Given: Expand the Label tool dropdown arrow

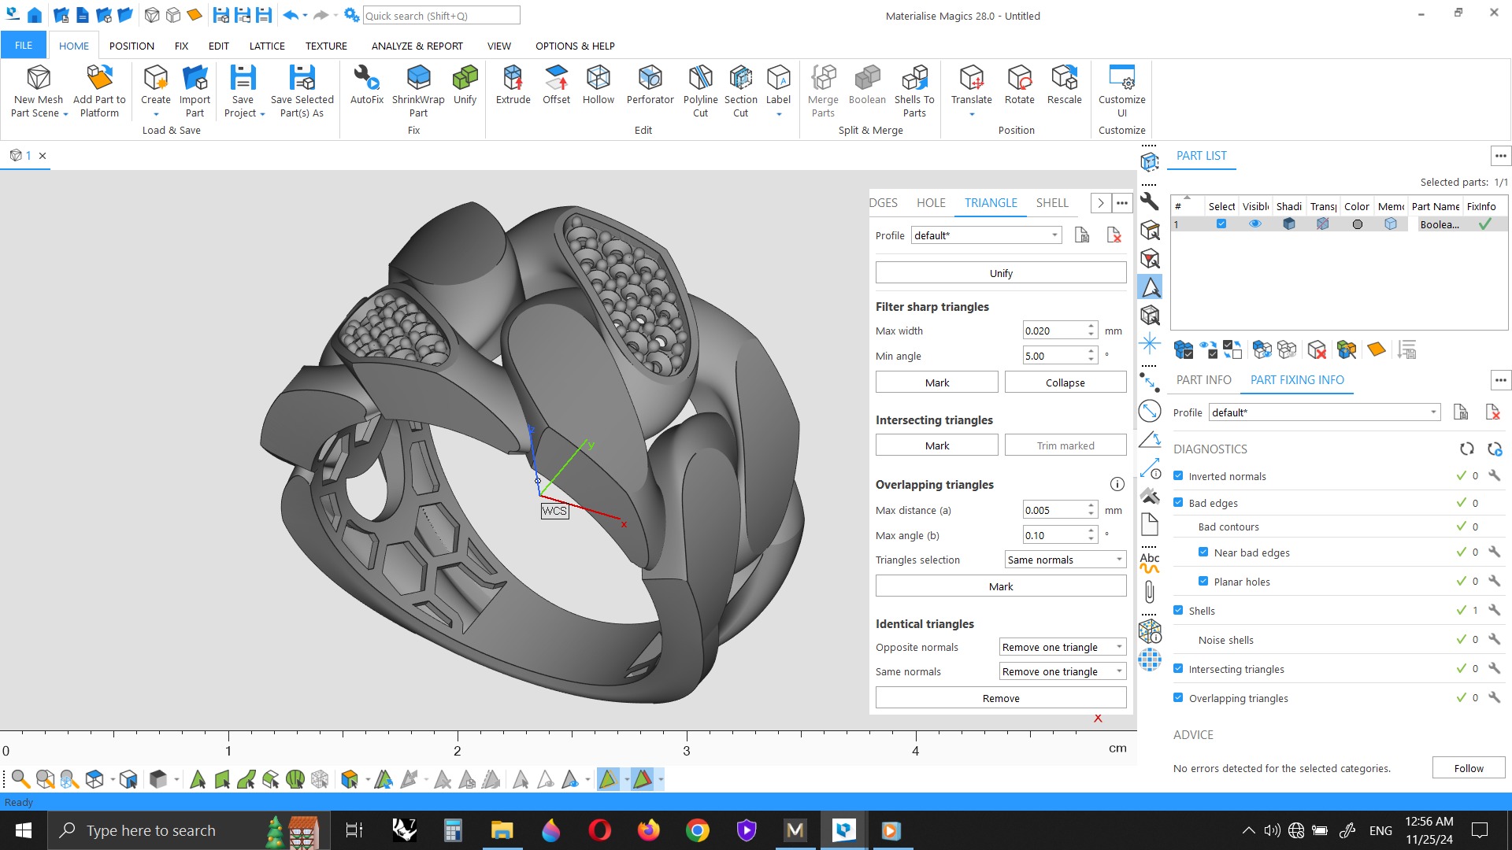Looking at the screenshot, I should coord(778,114).
